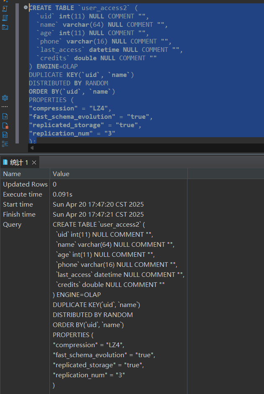Viewport: 264px width, 394px height.
Task: Click the script document icon below Execute Script
Action: click(x=5, y=18)
